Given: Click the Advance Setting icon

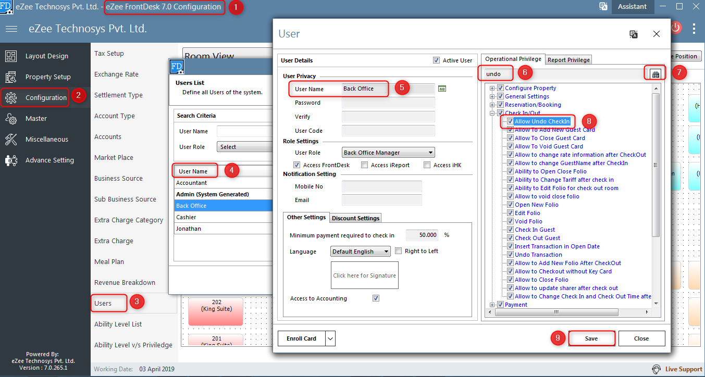Looking at the screenshot, I should 11,160.
